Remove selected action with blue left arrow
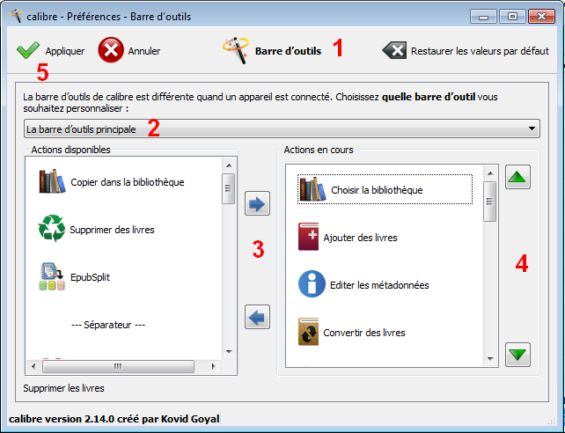This screenshot has height=433, width=565. [257, 317]
